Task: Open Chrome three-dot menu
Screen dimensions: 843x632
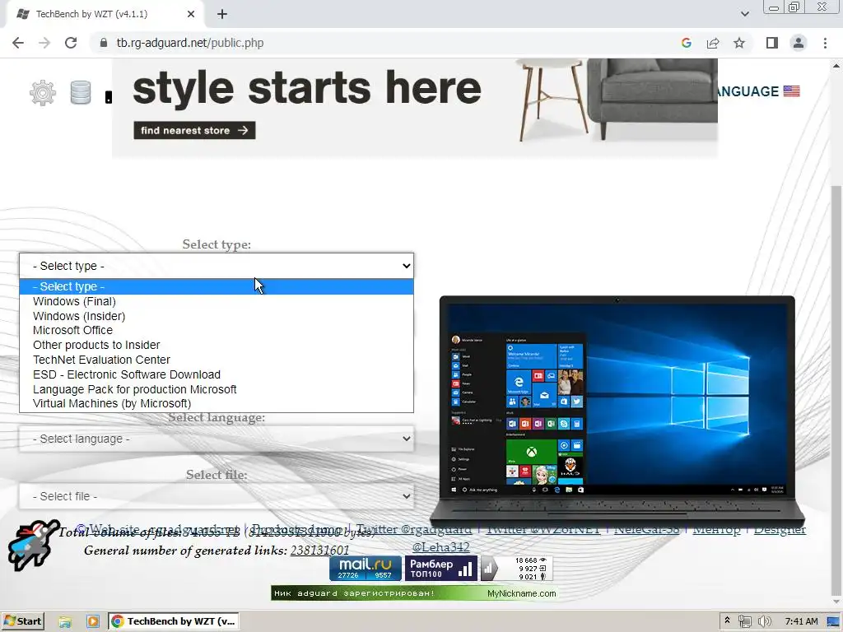Action: pos(825,43)
